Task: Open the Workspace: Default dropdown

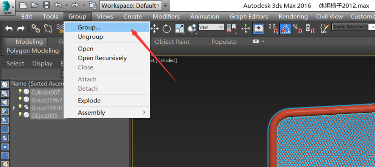Action: (x=130, y=5)
